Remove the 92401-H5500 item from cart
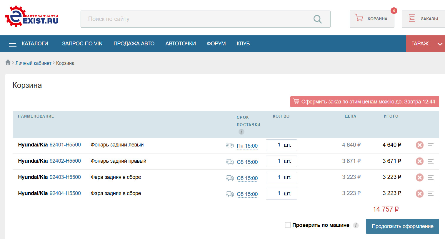 click(x=419, y=145)
